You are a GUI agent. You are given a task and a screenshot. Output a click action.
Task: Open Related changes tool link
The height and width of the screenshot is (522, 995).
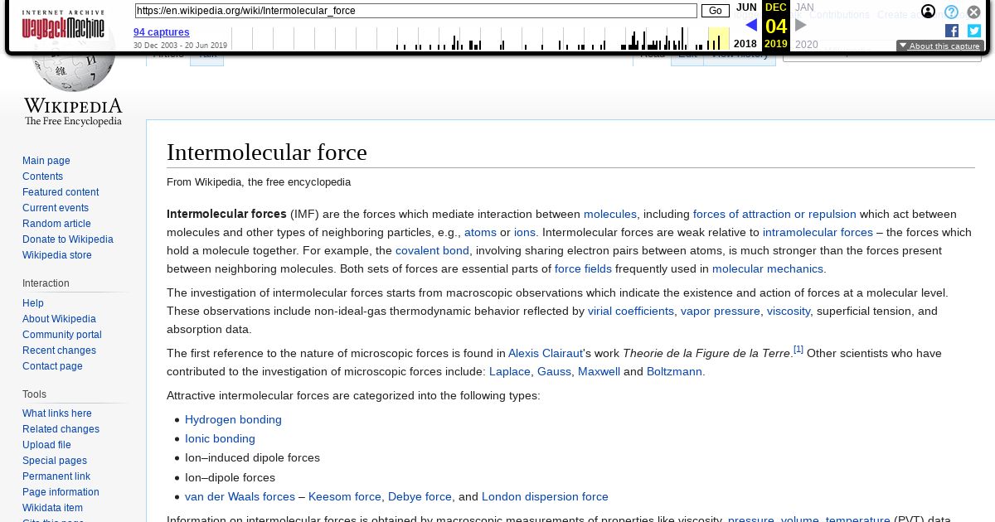pos(61,429)
